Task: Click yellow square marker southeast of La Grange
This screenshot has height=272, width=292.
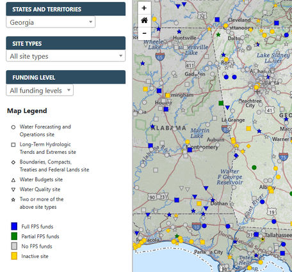Action: 248,128
